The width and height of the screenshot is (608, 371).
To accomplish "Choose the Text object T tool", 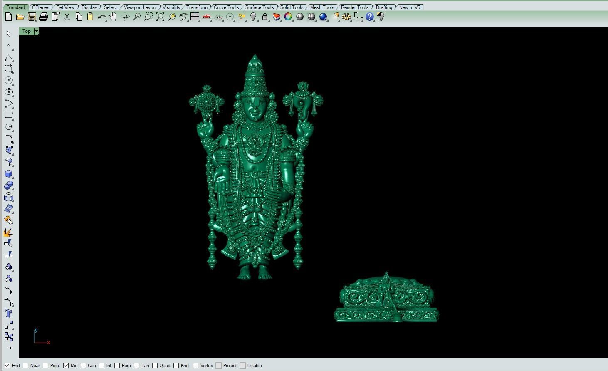I will click(9, 313).
